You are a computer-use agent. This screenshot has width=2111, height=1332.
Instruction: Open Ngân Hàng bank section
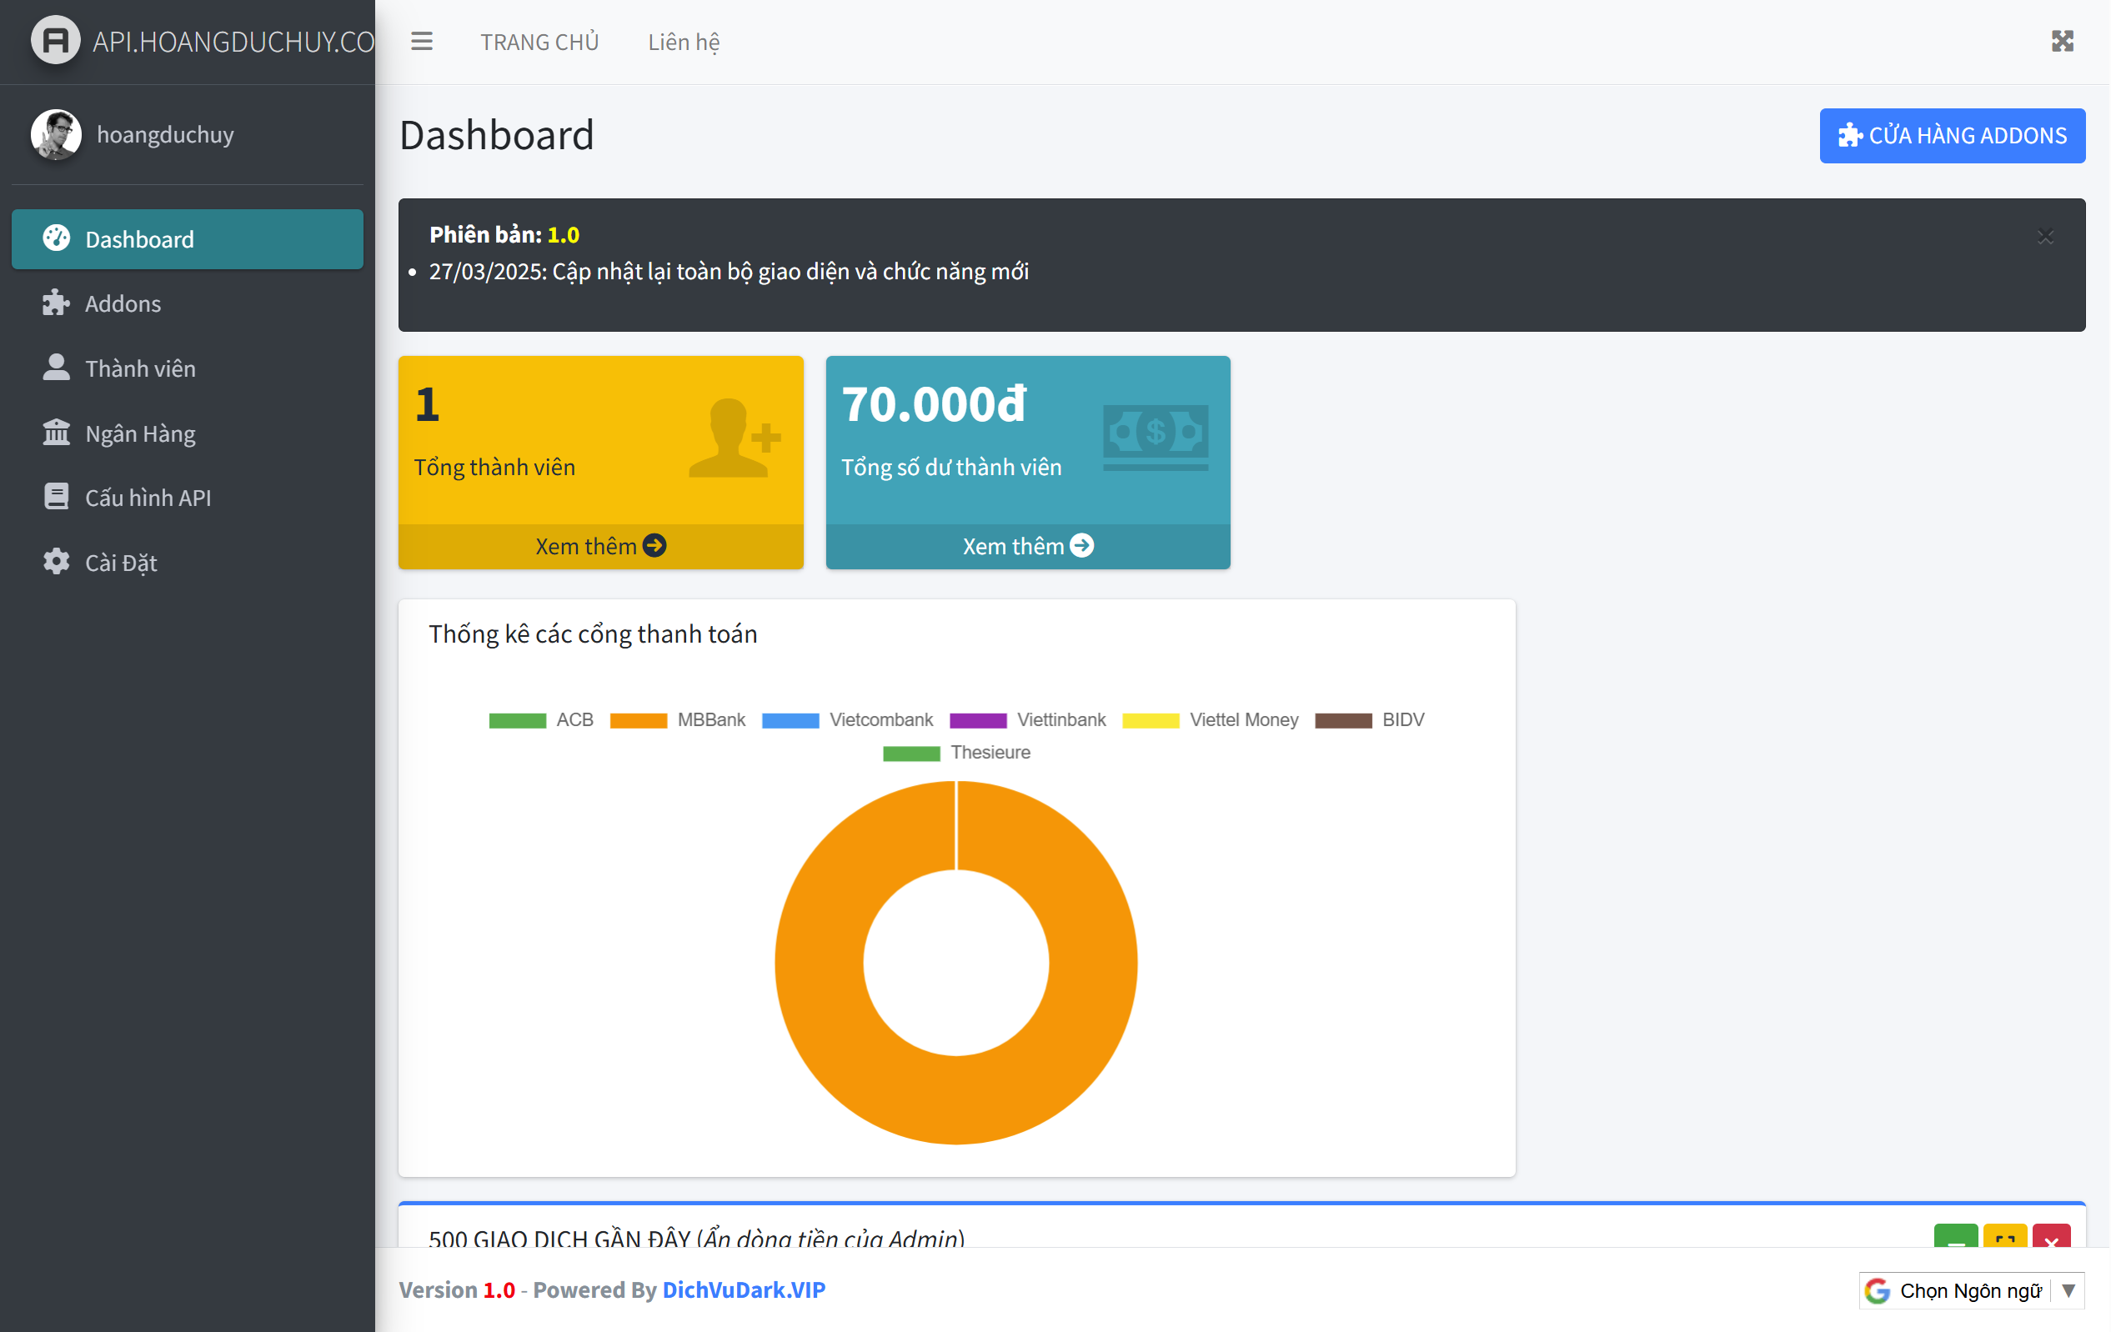pos(139,433)
